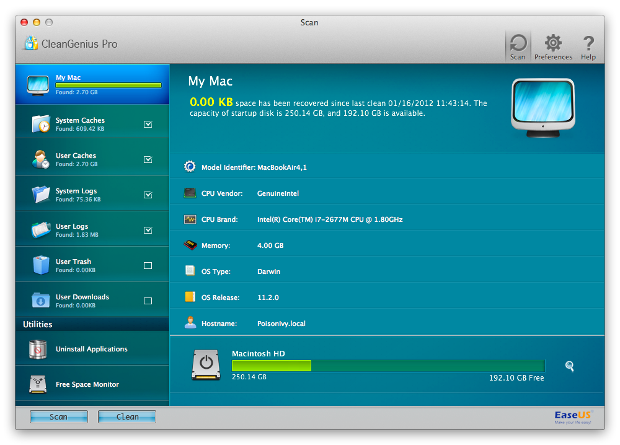The width and height of the screenshot is (620, 445).
Task: Uncheck User Caches checkbox
Action: (148, 159)
